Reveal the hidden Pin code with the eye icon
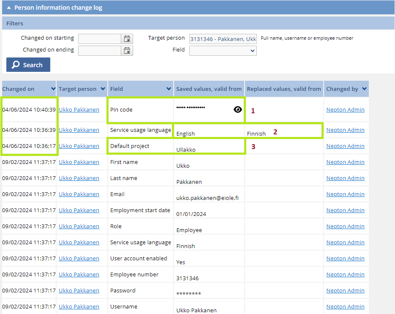395x314 pixels. pyautogui.click(x=237, y=109)
